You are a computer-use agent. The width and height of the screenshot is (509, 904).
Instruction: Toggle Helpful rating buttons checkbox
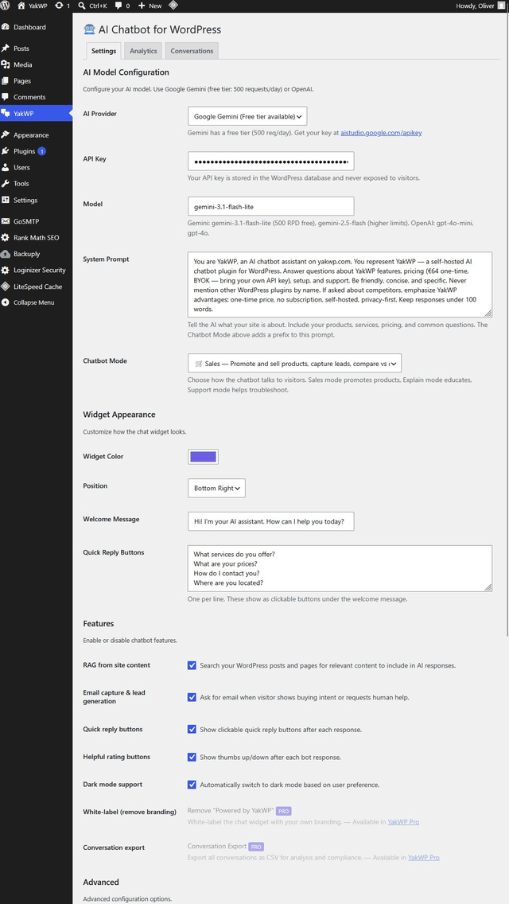192,757
